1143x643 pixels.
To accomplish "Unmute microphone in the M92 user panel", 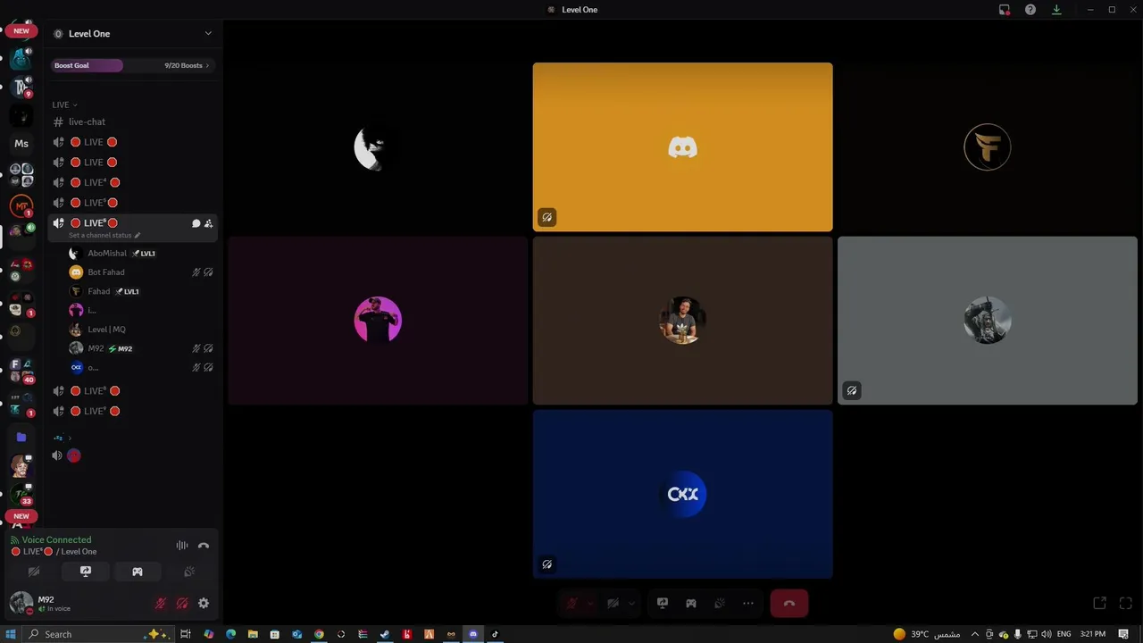I will pyautogui.click(x=161, y=604).
